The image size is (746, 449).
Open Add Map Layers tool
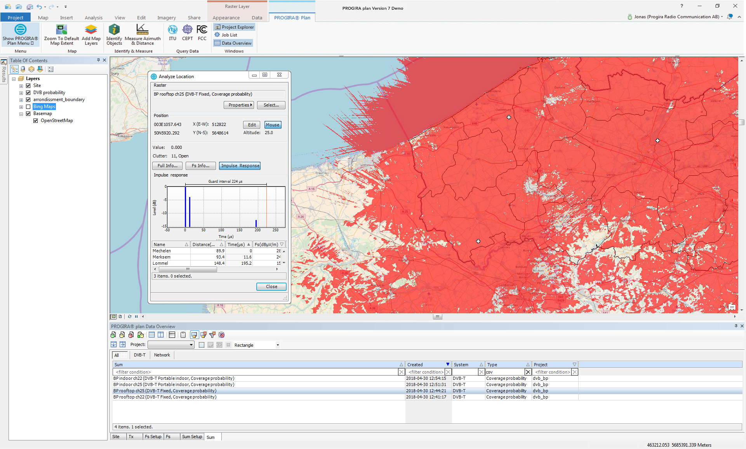pos(91,30)
